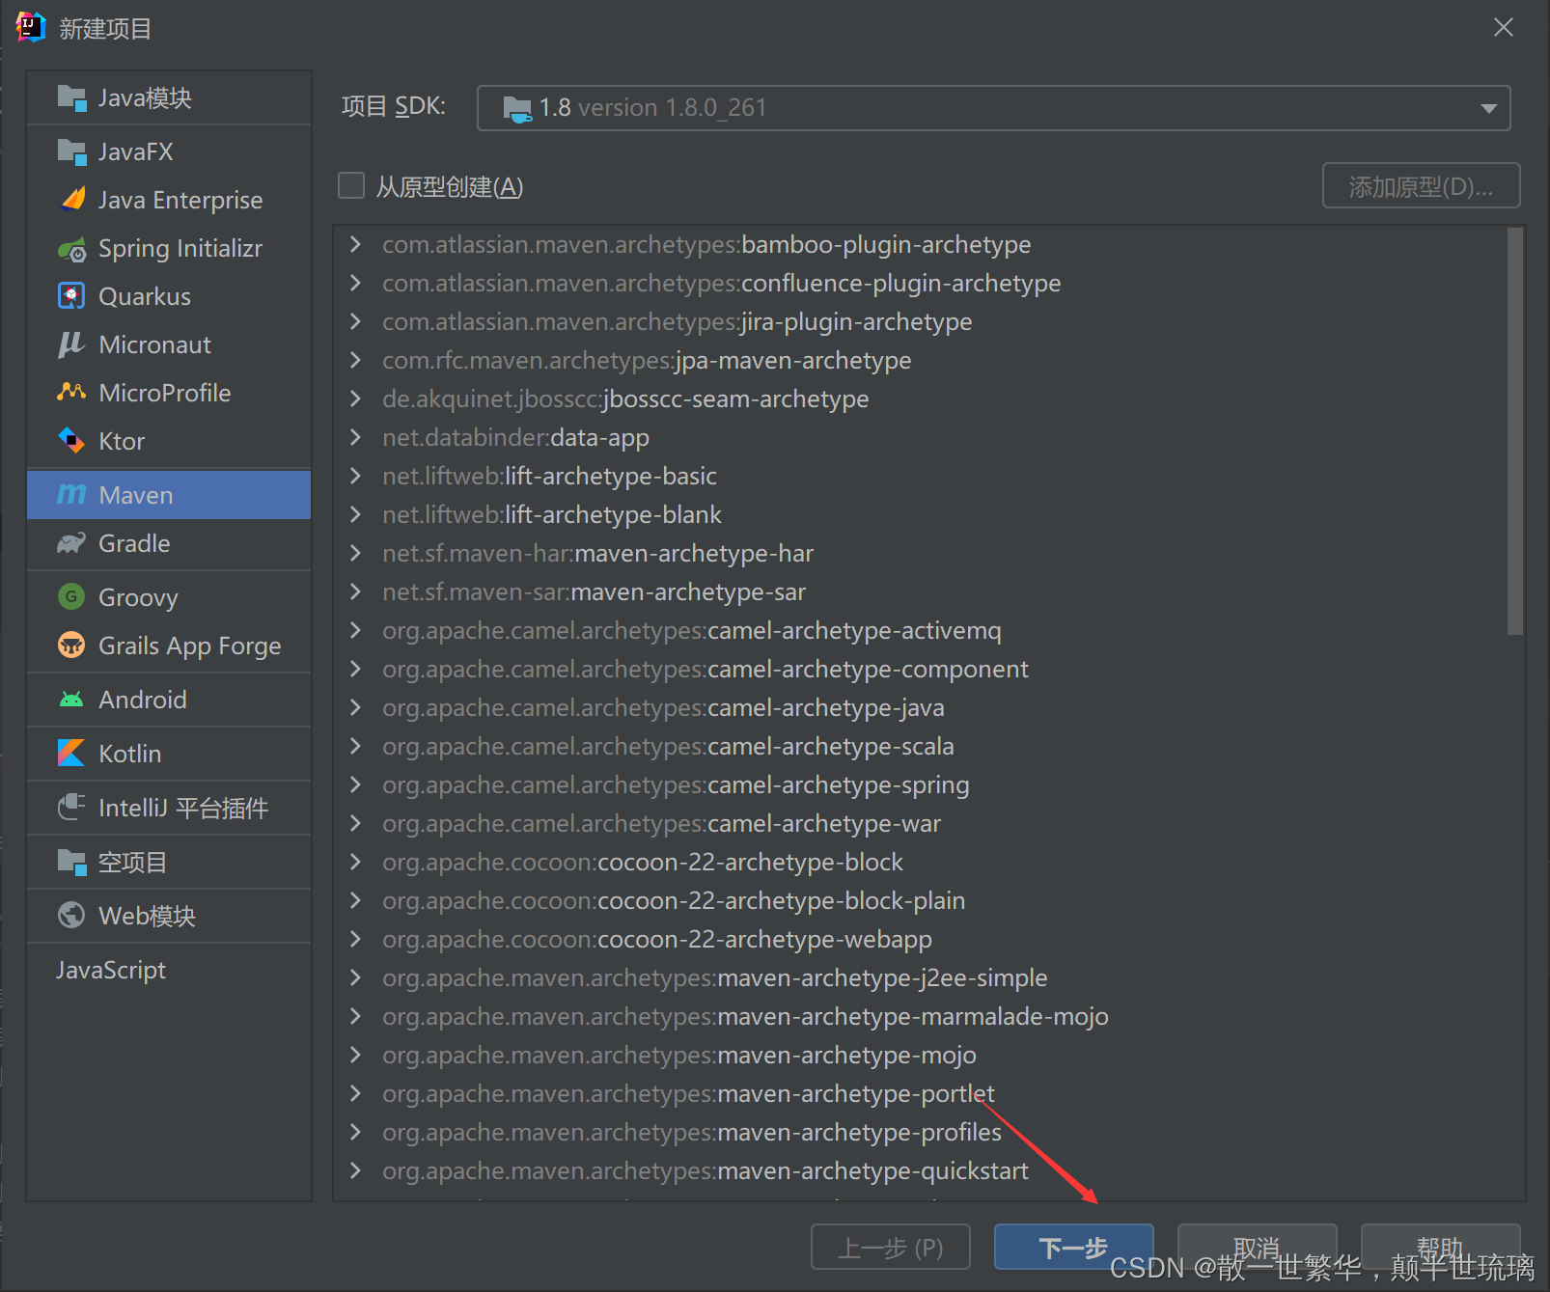Click the Java模块 folder icon
The image size is (1550, 1292).
[72, 97]
